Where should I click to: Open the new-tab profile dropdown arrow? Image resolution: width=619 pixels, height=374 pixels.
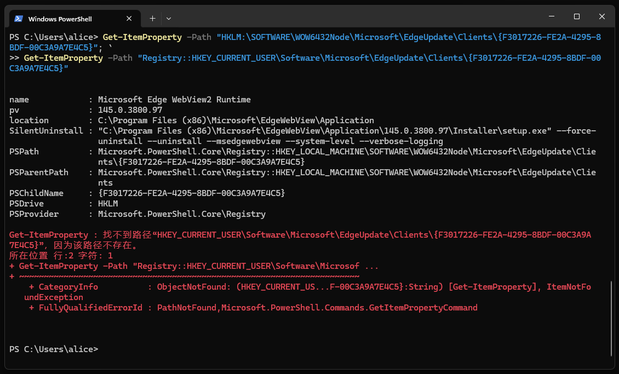click(169, 19)
